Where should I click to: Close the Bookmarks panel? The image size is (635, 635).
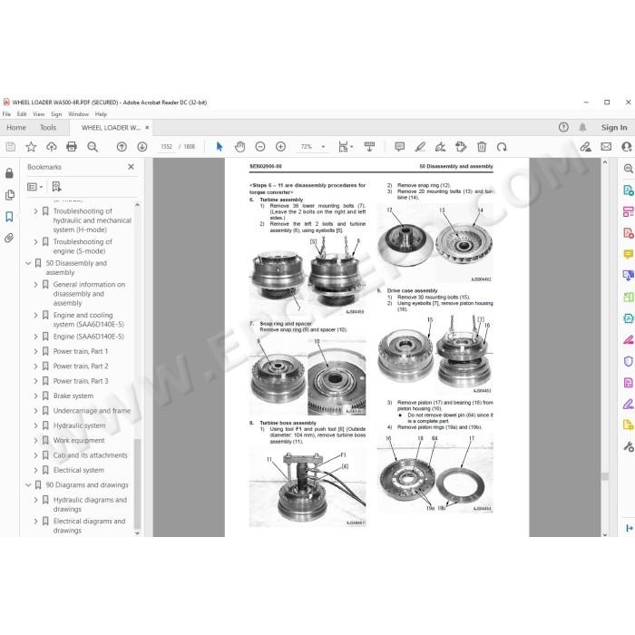(x=131, y=166)
